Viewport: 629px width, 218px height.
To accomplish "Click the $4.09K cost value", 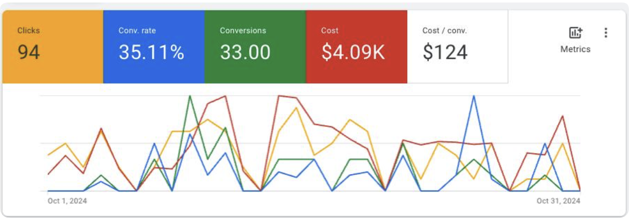I will 353,52.
